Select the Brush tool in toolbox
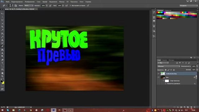The height and width of the screenshot is (112, 199). [2, 37]
